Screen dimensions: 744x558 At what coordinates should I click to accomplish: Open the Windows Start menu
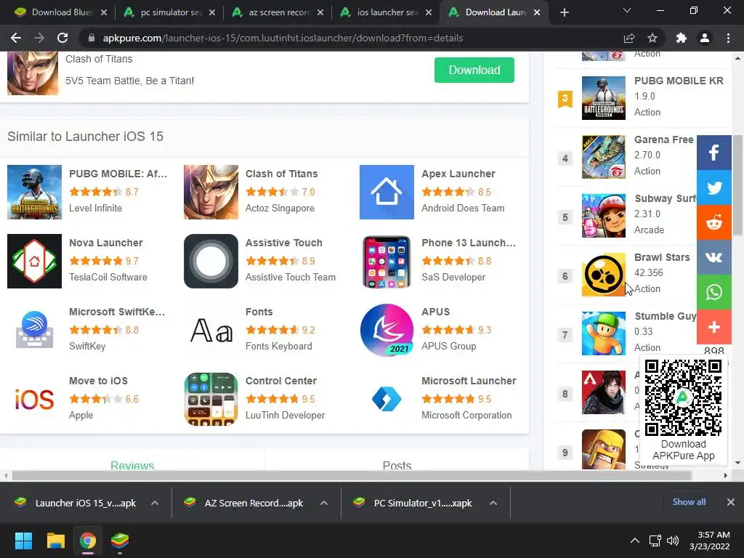click(23, 541)
